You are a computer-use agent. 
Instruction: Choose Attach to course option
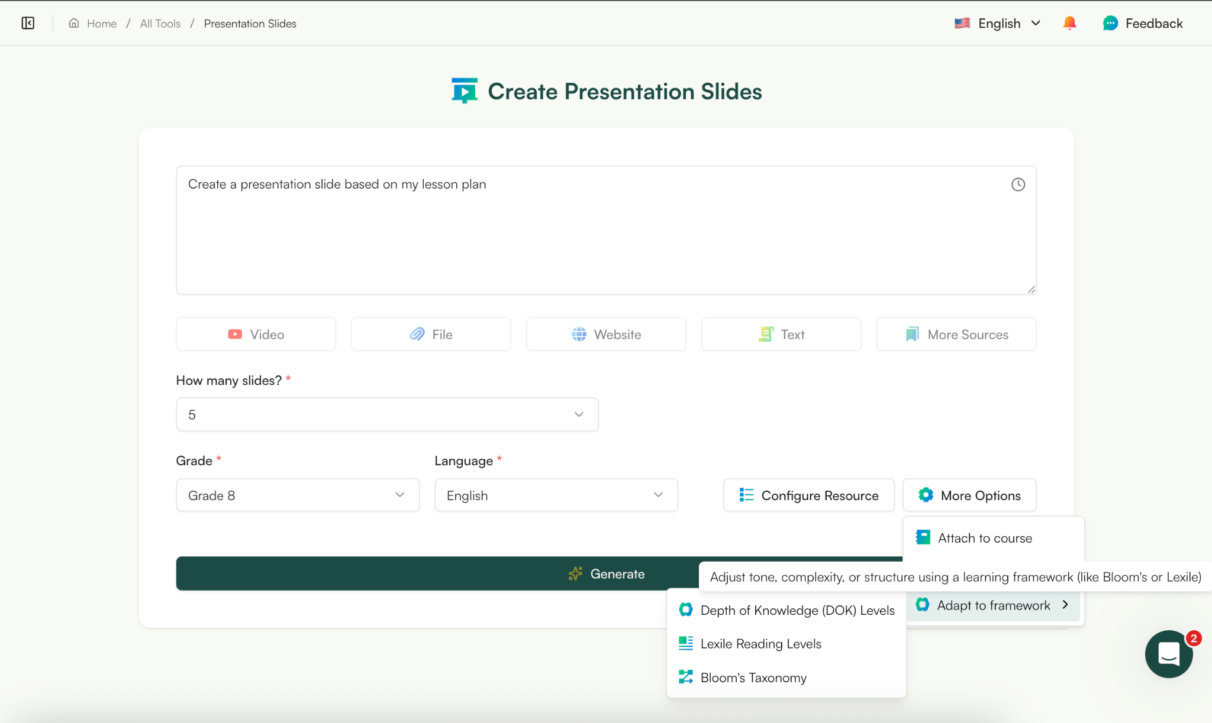(984, 537)
